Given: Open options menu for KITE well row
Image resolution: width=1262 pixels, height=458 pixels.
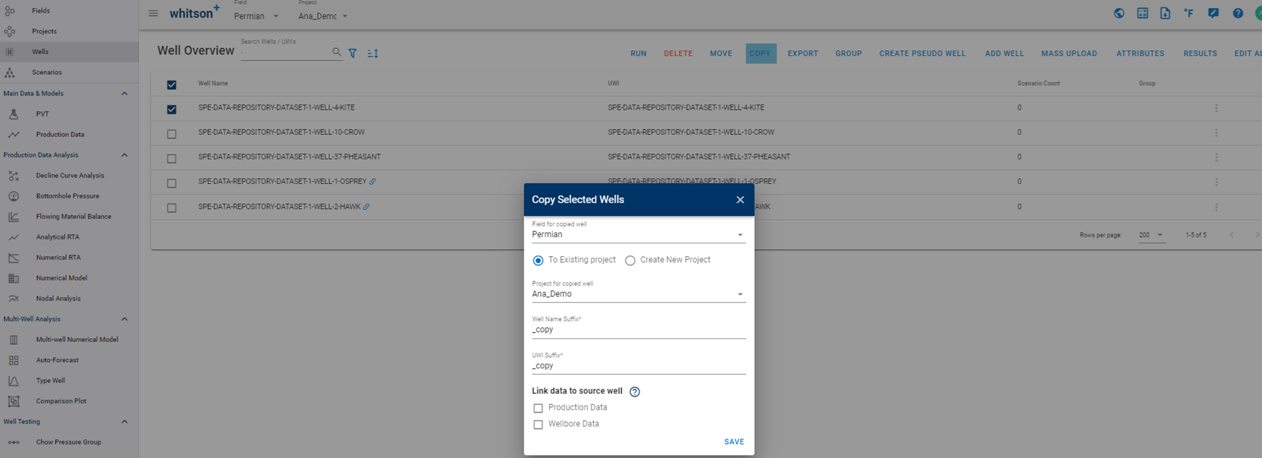Looking at the screenshot, I should 1216,108.
